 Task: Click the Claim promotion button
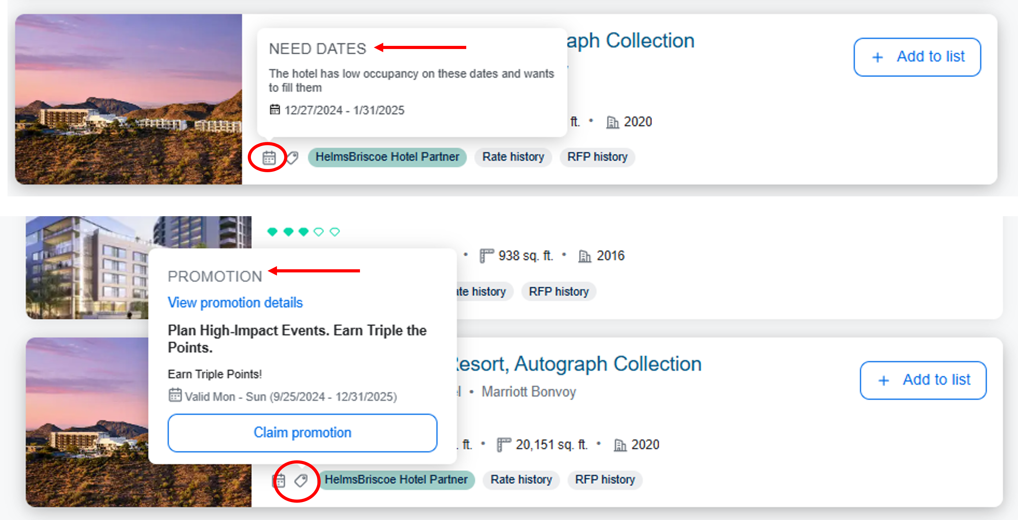pyautogui.click(x=302, y=433)
